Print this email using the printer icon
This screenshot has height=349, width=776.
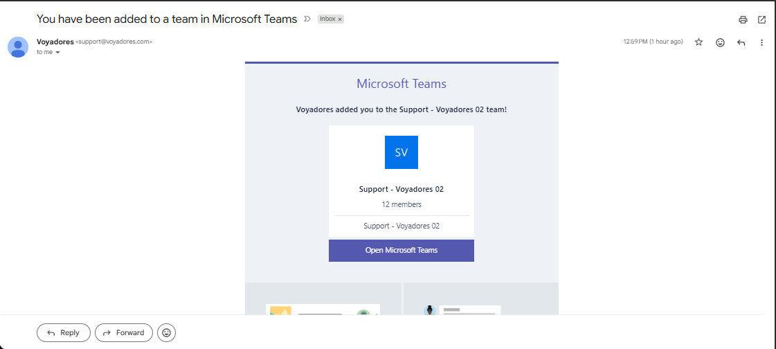[742, 20]
